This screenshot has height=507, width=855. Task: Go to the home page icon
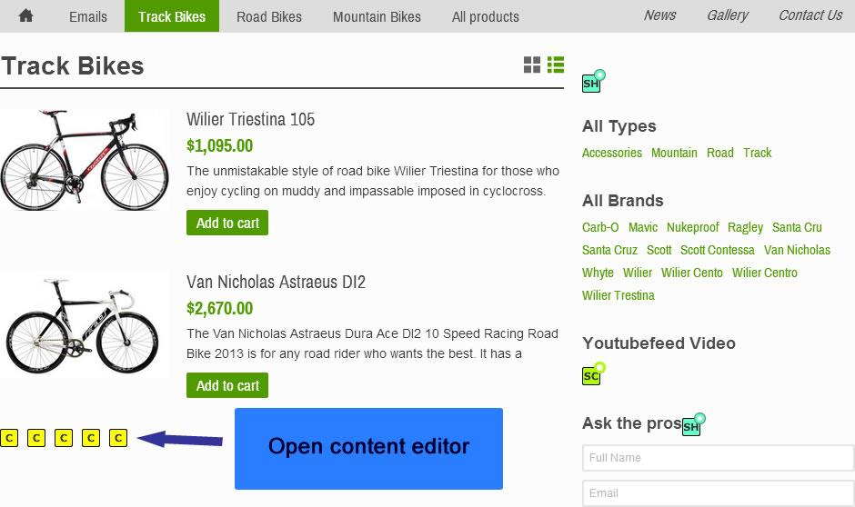pyautogui.click(x=25, y=15)
